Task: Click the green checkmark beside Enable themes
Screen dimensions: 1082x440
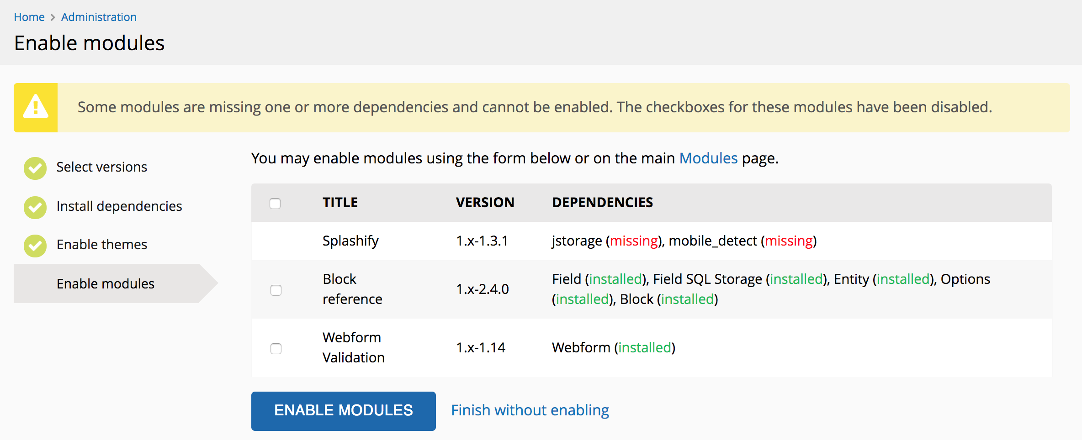Action: [x=35, y=245]
